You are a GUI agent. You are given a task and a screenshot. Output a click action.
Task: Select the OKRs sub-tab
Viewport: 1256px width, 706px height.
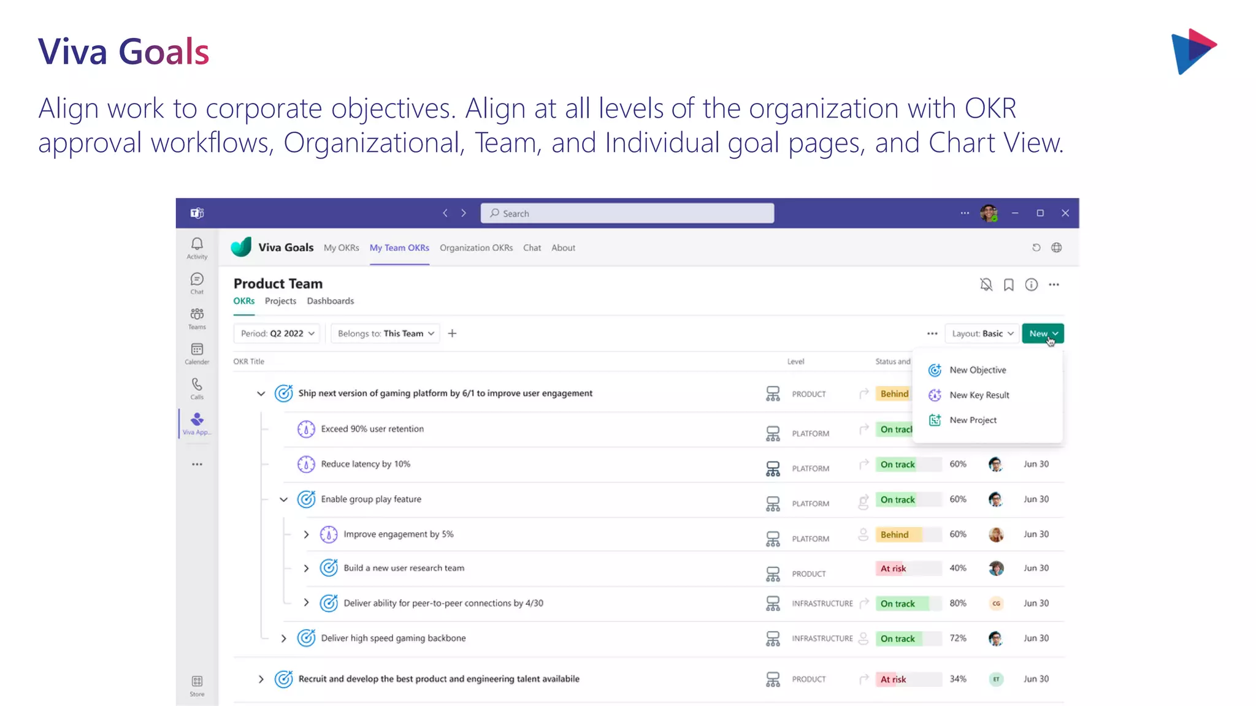tap(243, 301)
